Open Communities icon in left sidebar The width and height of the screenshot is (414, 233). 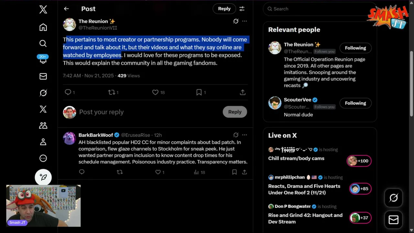[x=43, y=126]
